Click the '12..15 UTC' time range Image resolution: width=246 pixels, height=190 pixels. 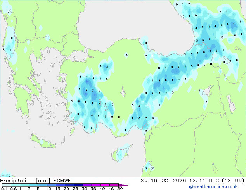click(204, 181)
